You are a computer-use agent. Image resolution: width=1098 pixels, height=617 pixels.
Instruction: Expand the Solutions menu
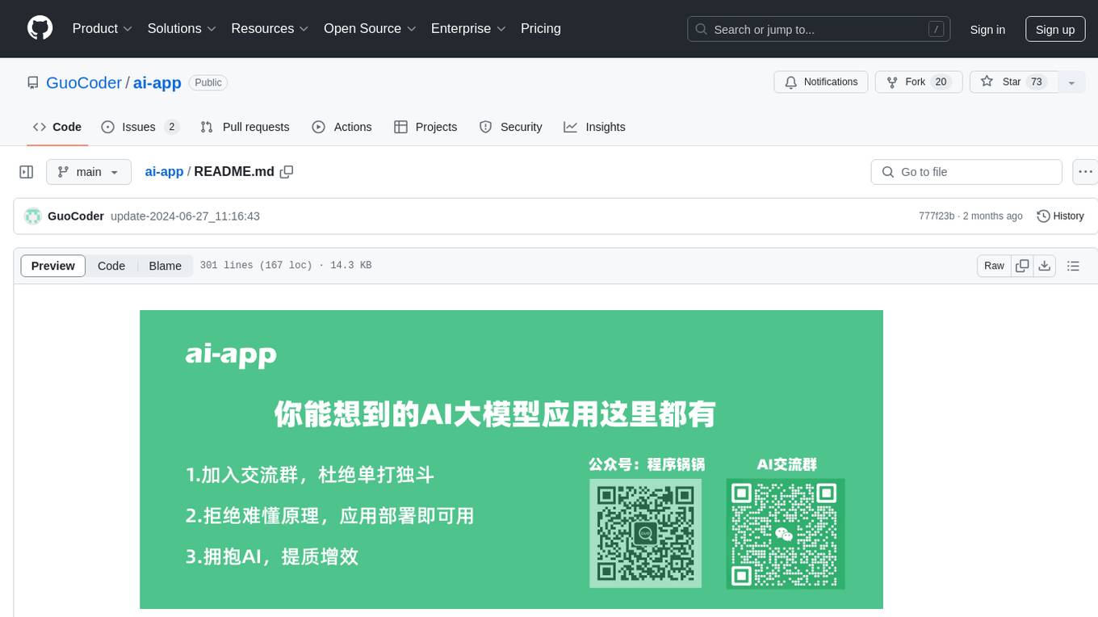pyautogui.click(x=182, y=28)
